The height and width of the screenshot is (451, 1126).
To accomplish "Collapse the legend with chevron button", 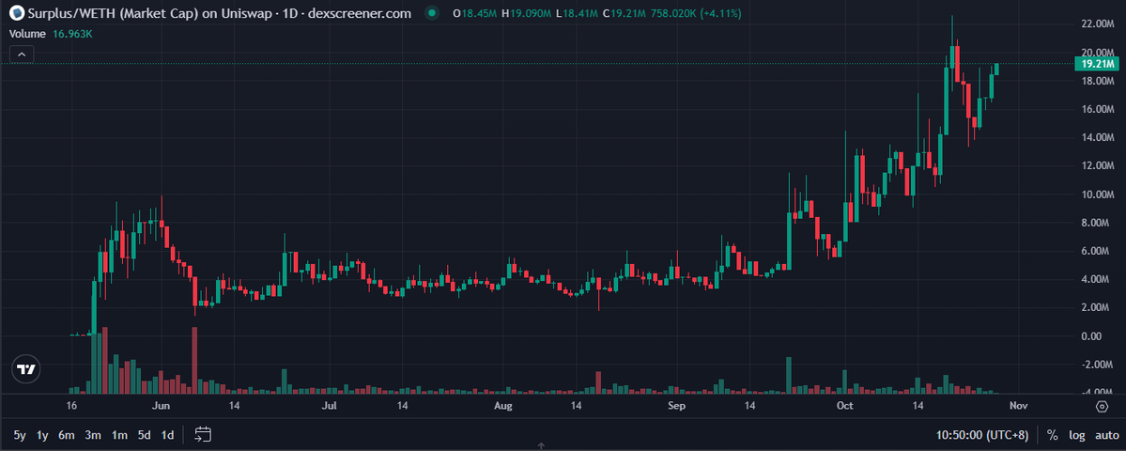I will point(22,54).
